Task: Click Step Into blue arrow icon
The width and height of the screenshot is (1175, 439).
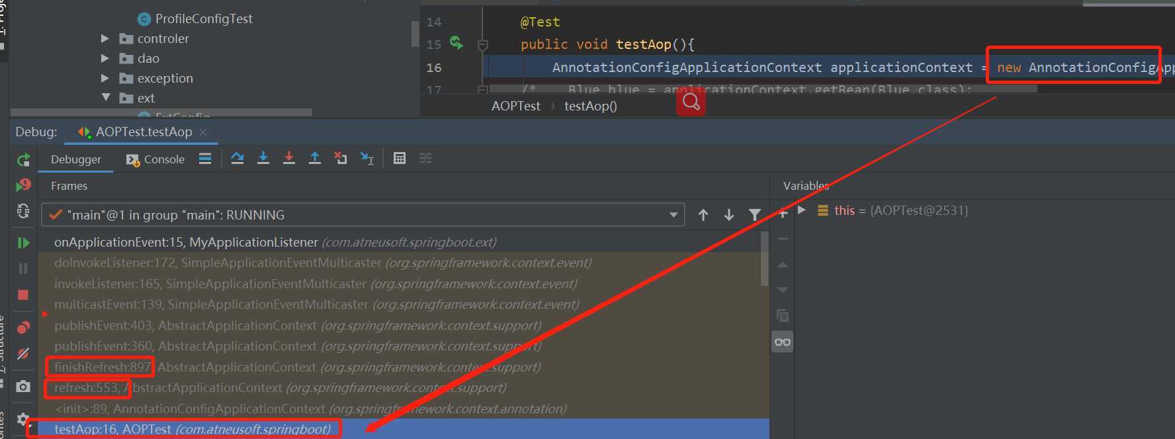Action: point(263,158)
